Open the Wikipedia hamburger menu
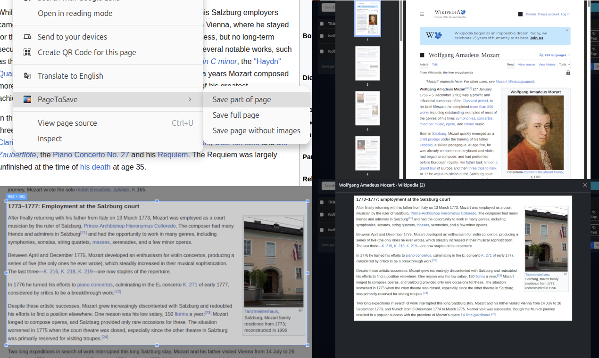 (x=422, y=14)
